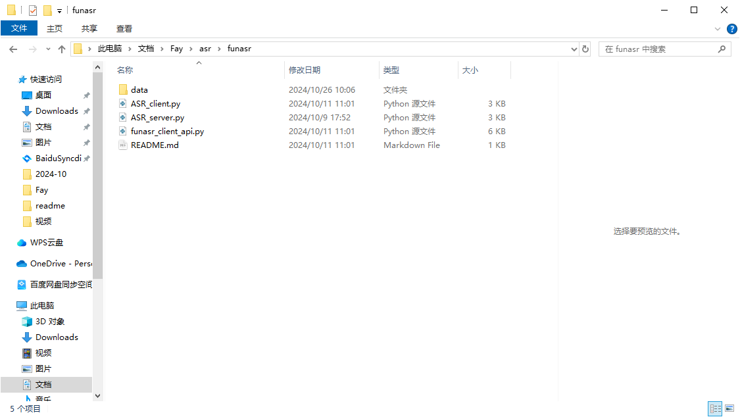Viewport: 740px width, 417px height.
Task: Open the address bar history dropdown
Action: point(574,49)
